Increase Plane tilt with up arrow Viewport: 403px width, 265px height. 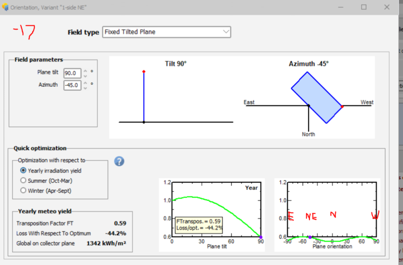(85, 71)
